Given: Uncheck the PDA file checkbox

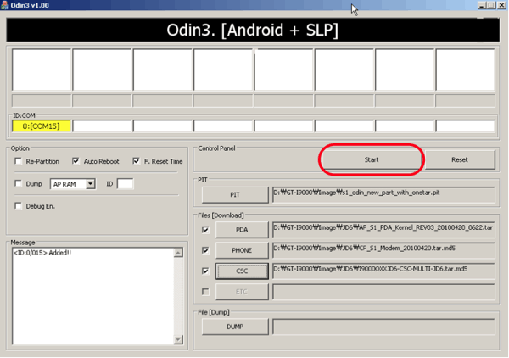Looking at the screenshot, I should (x=205, y=230).
